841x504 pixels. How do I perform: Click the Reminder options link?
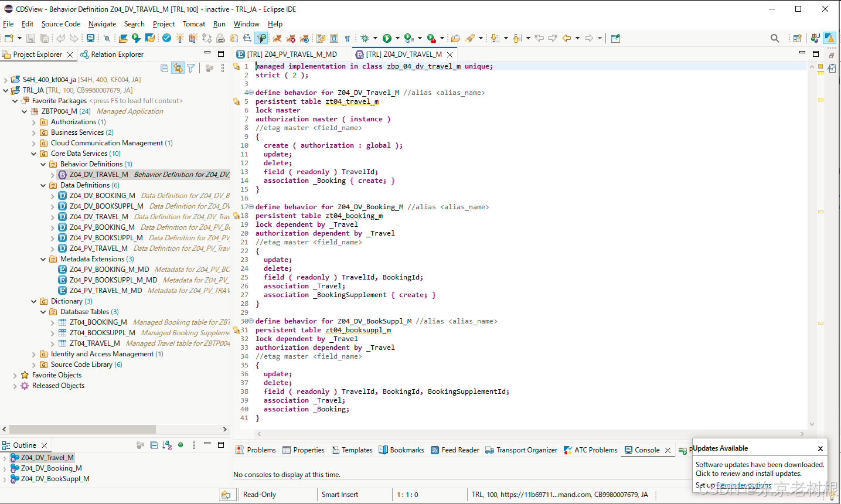pos(744,485)
